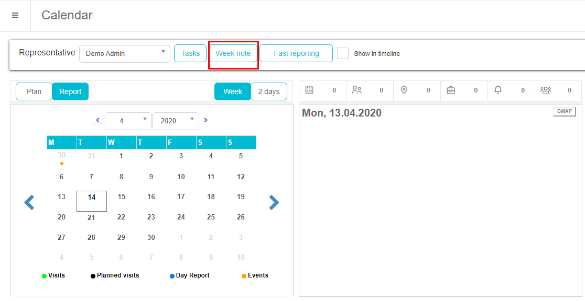
Task: Select the Week view tab
Action: (233, 91)
